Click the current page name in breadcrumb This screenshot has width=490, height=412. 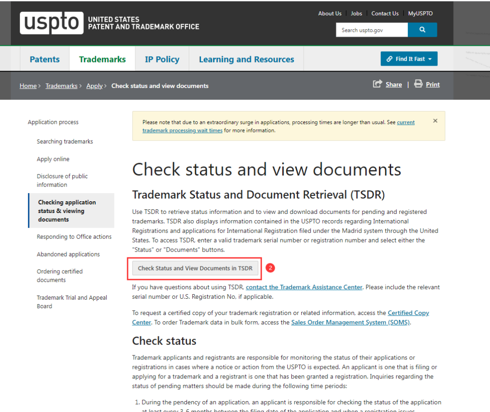[x=160, y=86]
